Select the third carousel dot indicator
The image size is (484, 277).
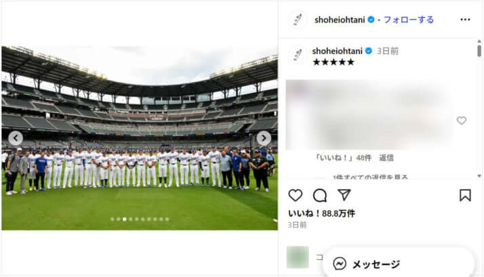[x=125, y=219]
